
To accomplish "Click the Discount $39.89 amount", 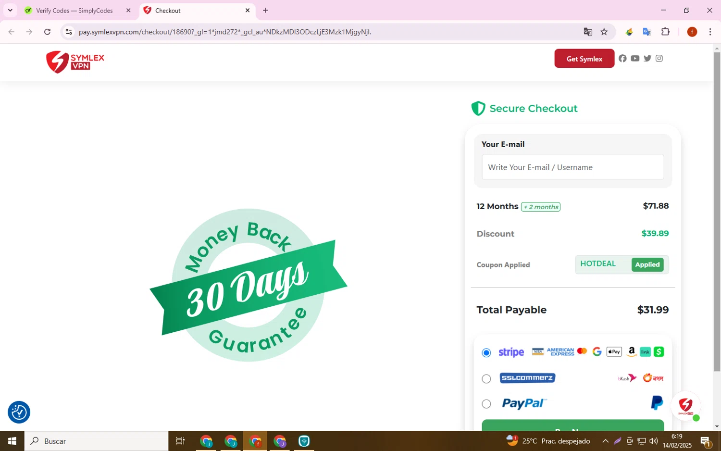I will point(655,233).
